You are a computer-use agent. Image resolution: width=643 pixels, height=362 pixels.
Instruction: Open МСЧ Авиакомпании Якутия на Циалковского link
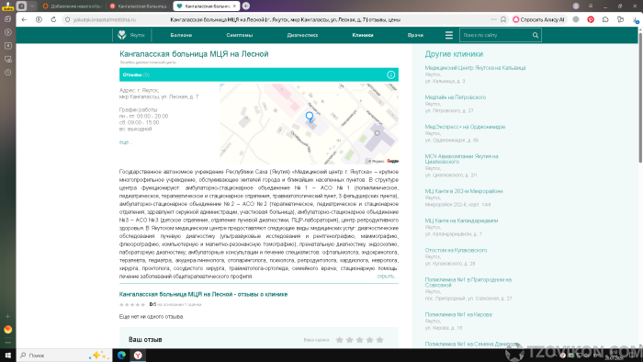pos(461,159)
